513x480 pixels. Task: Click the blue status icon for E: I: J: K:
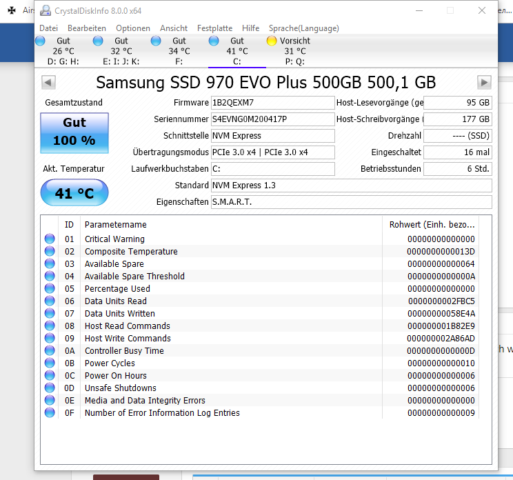(98, 41)
